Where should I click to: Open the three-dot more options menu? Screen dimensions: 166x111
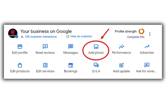click(x=150, y=34)
